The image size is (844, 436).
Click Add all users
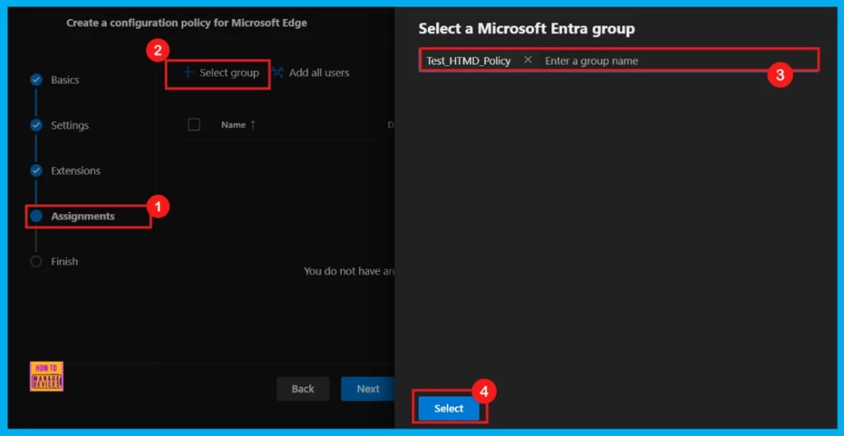click(311, 73)
